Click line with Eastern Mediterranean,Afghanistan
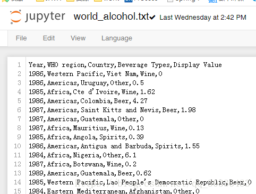Image resolution: width=256 pixels, height=194 pixels. click(114, 191)
